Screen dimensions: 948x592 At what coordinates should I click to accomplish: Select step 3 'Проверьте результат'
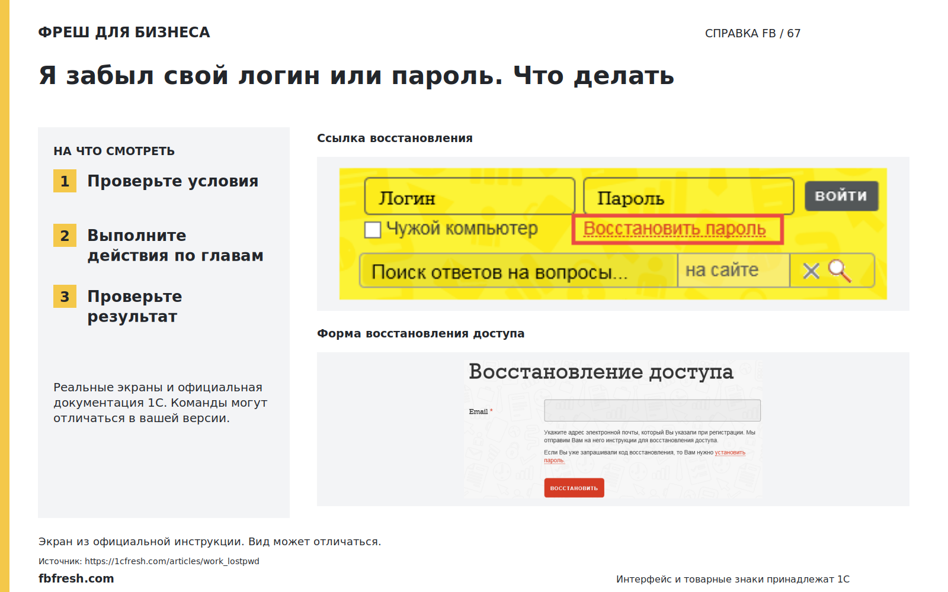pyautogui.click(x=118, y=306)
